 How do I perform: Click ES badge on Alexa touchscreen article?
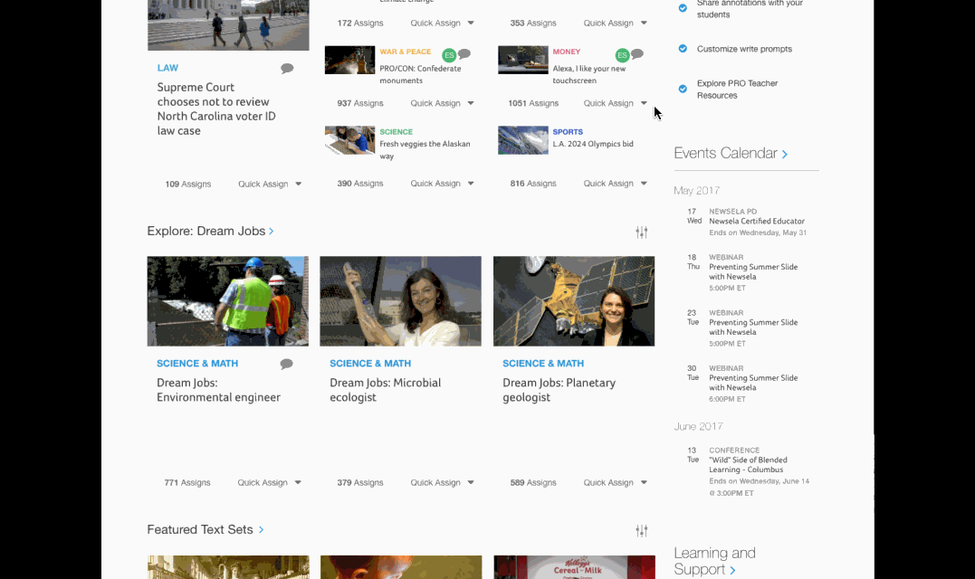tap(622, 55)
